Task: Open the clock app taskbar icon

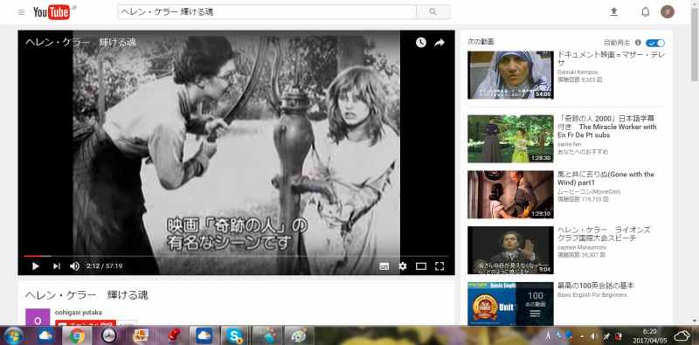Action: 108,335
